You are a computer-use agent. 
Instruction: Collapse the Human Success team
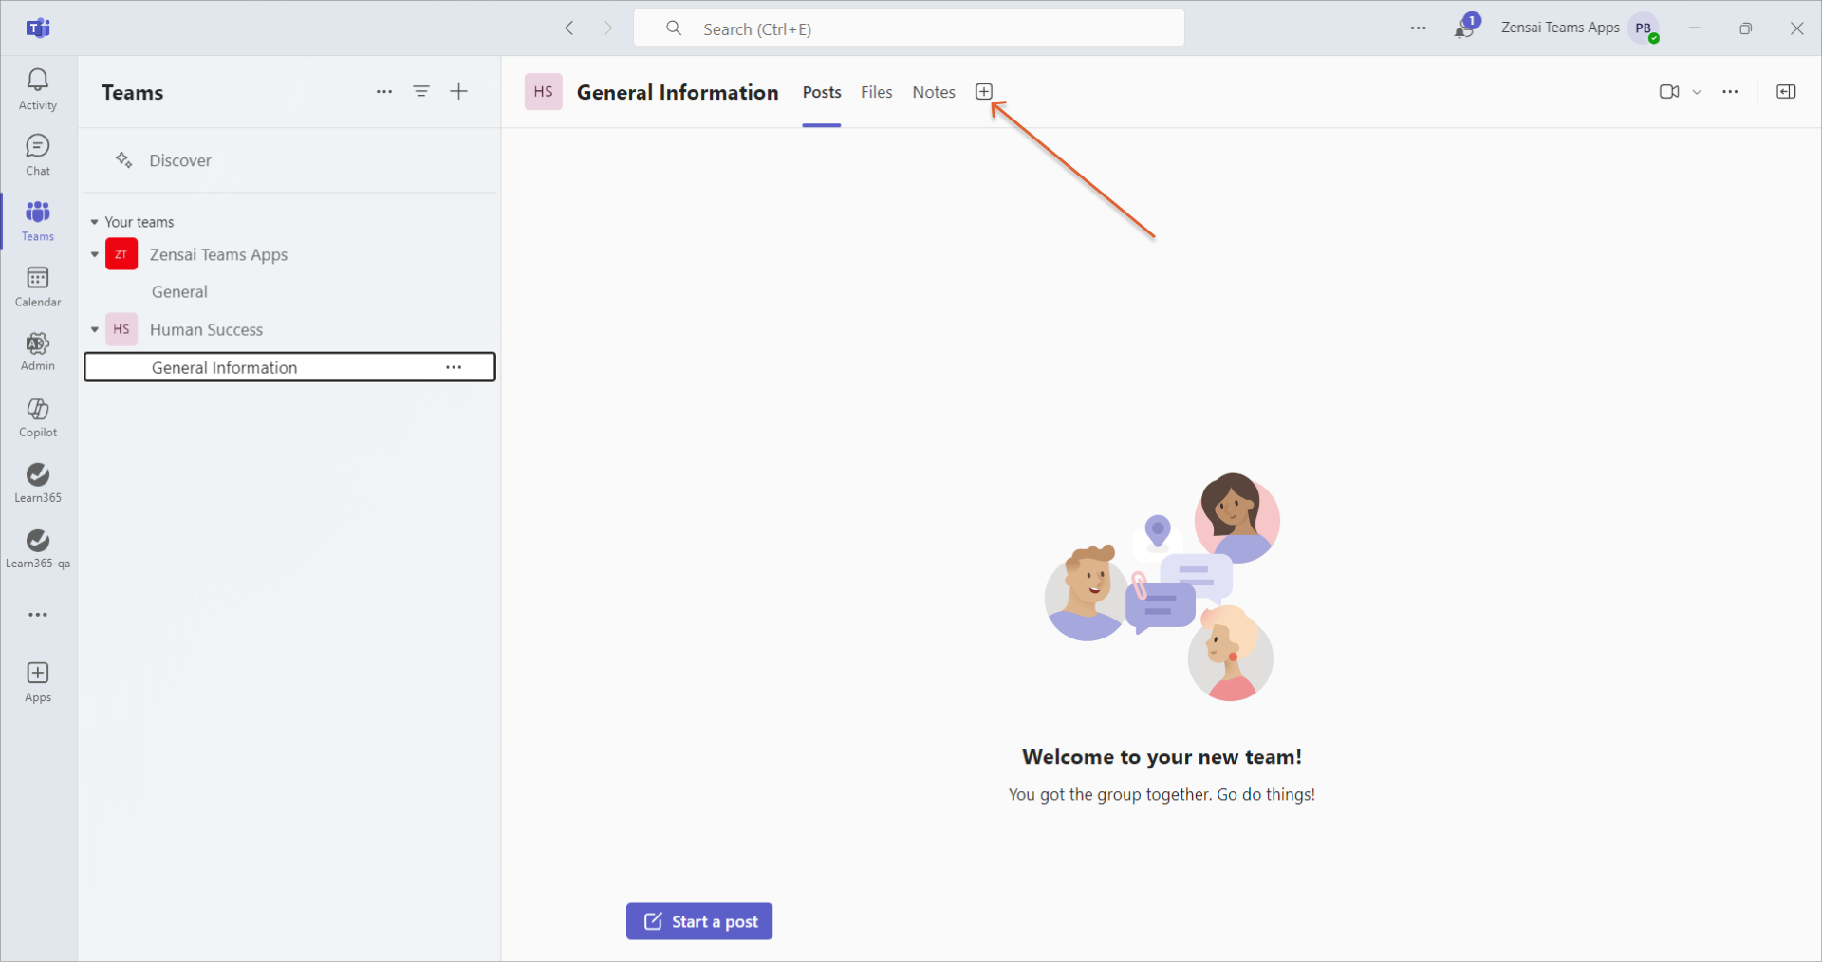(x=95, y=329)
